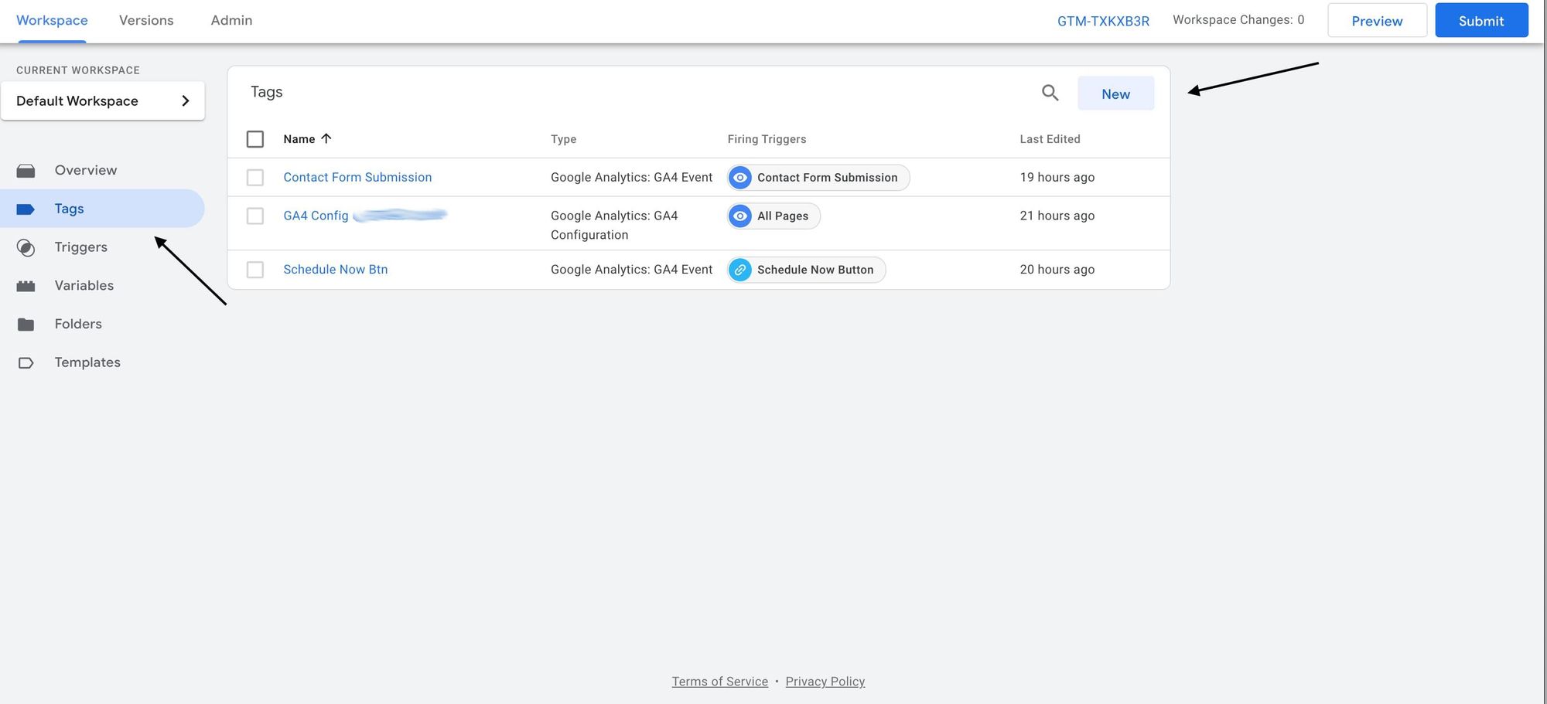Click the Type column header
This screenshot has width=1547, height=704.
pos(563,139)
